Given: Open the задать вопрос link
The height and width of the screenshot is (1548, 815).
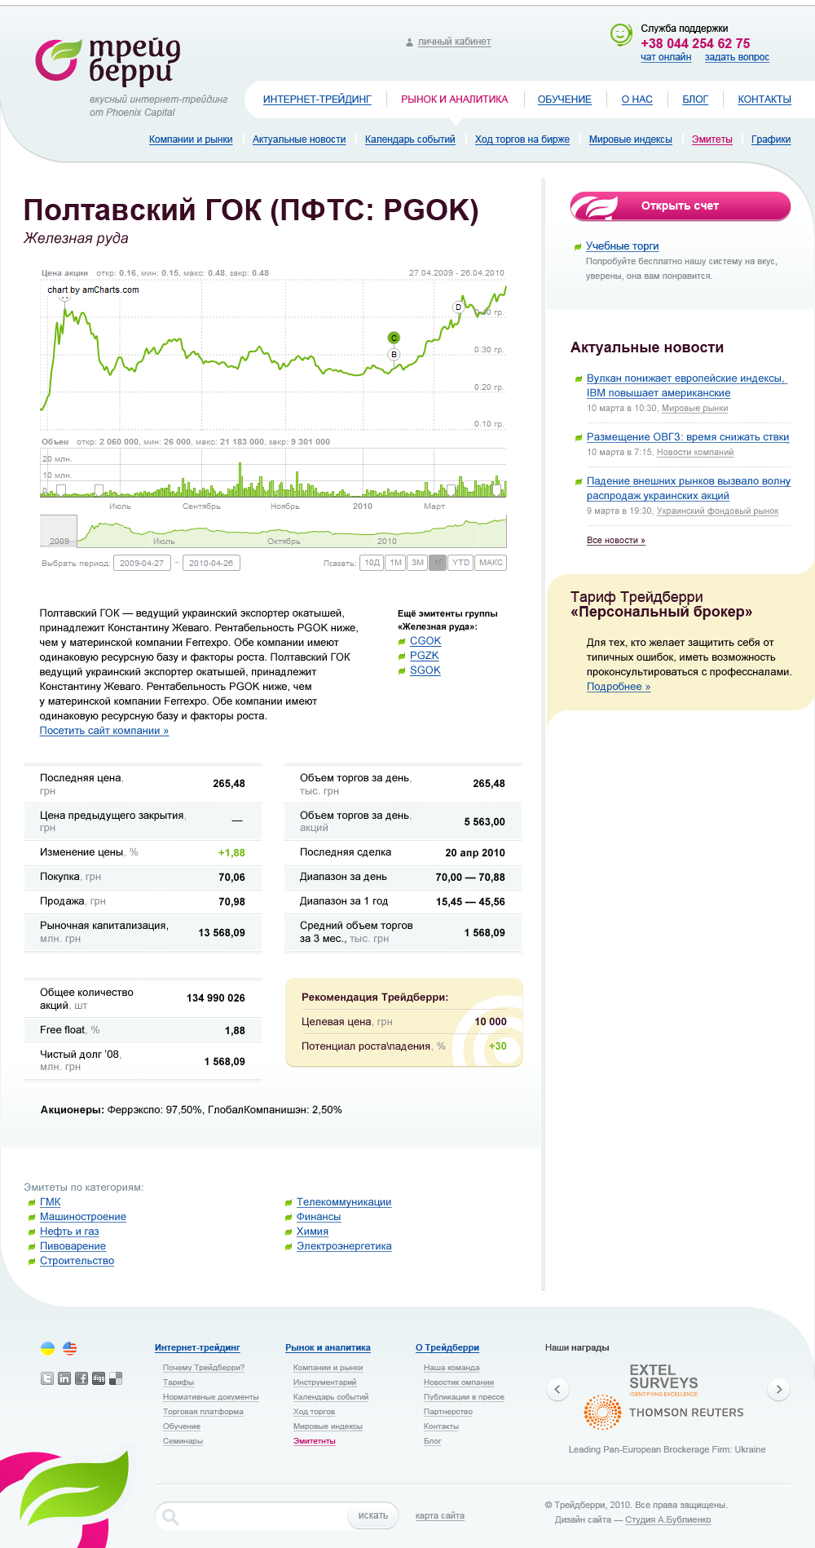Looking at the screenshot, I should point(737,57).
